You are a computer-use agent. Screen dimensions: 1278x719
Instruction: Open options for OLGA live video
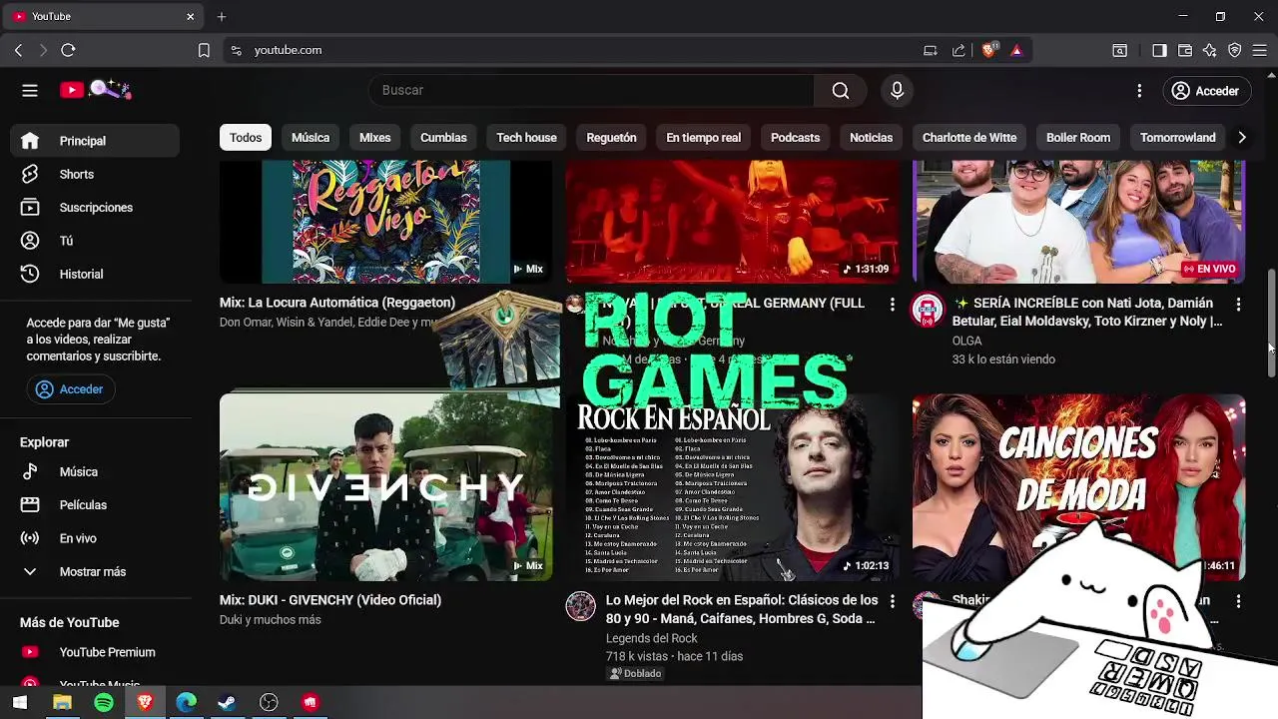(x=1238, y=304)
